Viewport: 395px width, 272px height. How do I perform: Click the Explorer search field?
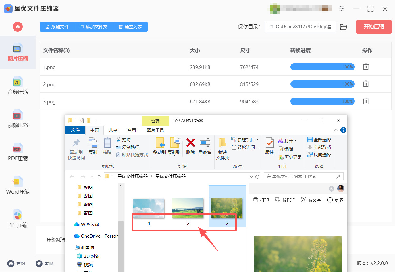coord(303,177)
